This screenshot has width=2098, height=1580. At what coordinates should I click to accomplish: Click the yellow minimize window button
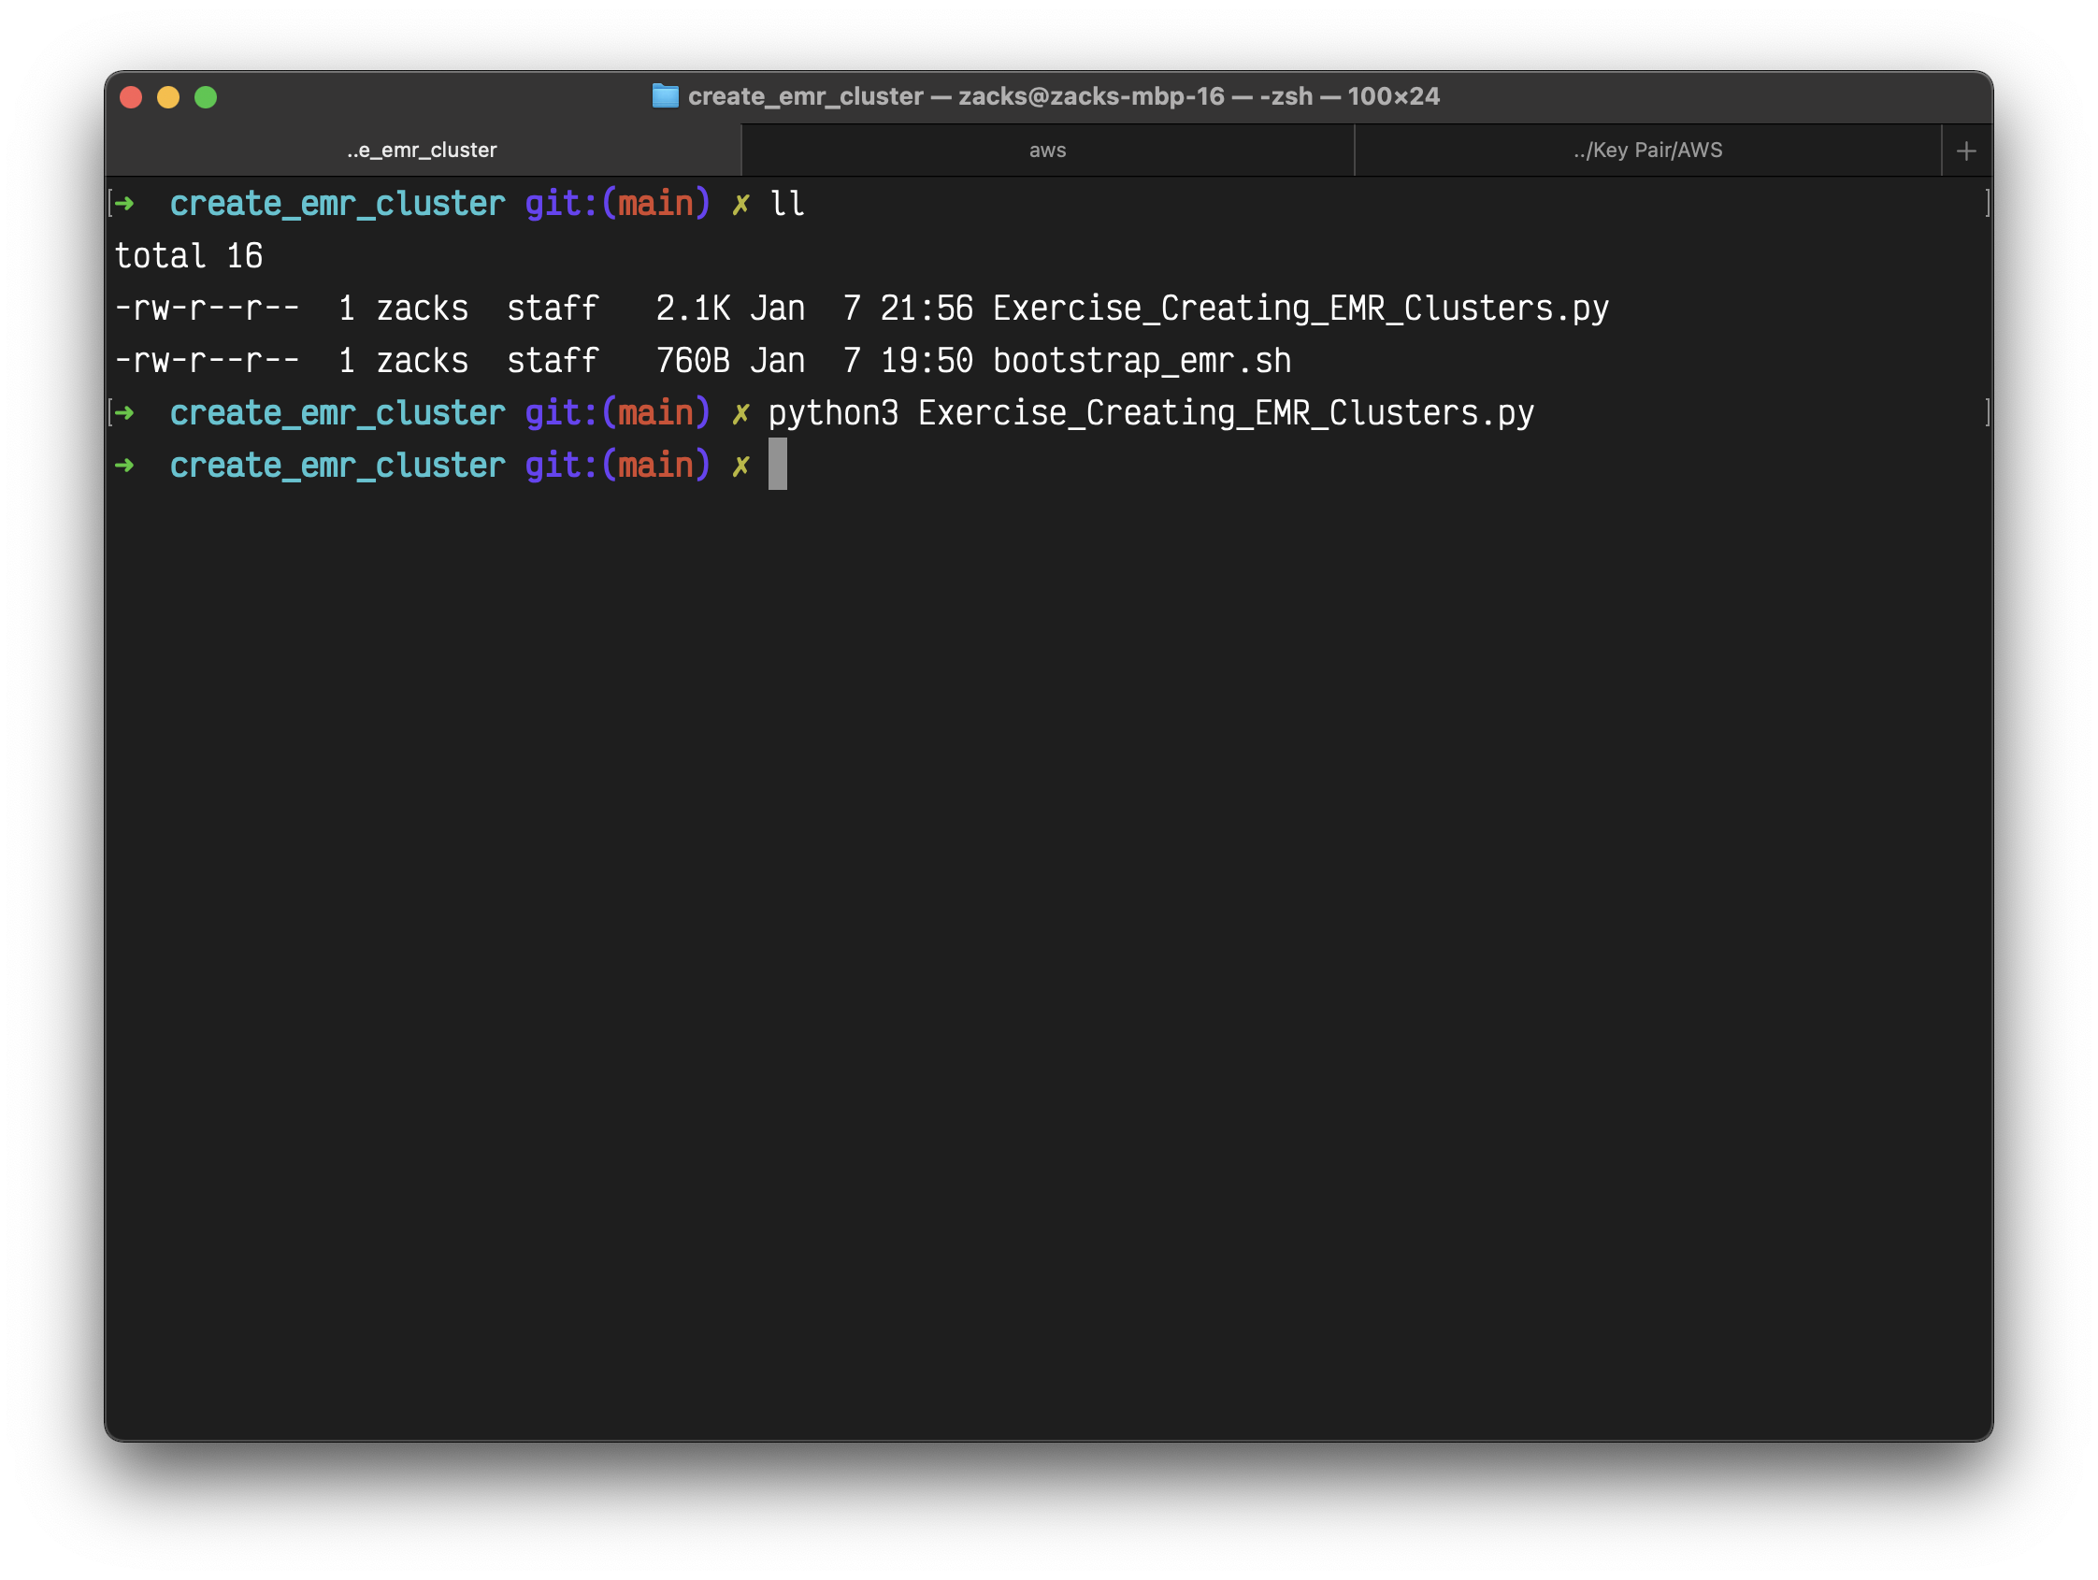coord(168,96)
